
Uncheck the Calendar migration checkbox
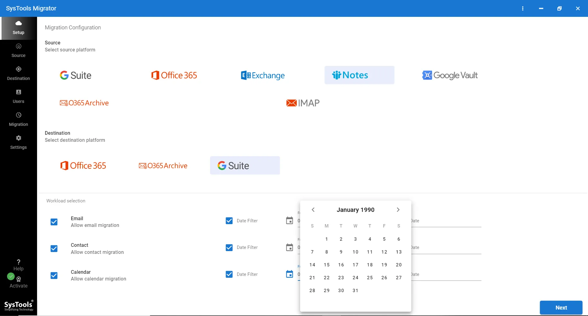point(54,275)
